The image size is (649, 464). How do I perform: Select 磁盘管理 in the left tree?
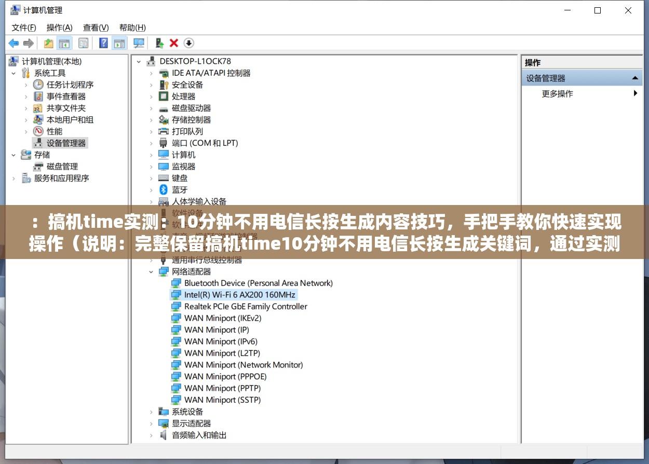coord(62,167)
